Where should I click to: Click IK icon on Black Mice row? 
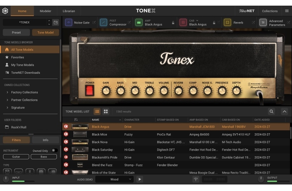pos(66,134)
